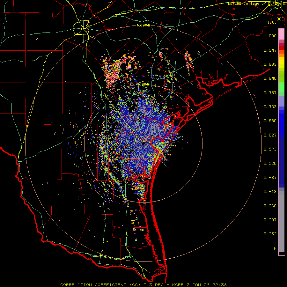The height and width of the screenshot is (287, 287).
Task: Click the 0.467 colorbar value
Action: [x=270, y=178]
